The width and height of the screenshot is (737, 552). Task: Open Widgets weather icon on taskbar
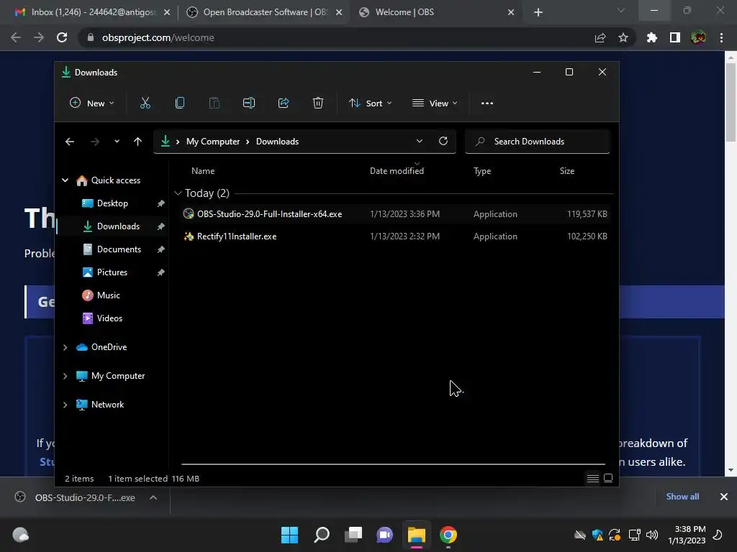point(21,535)
